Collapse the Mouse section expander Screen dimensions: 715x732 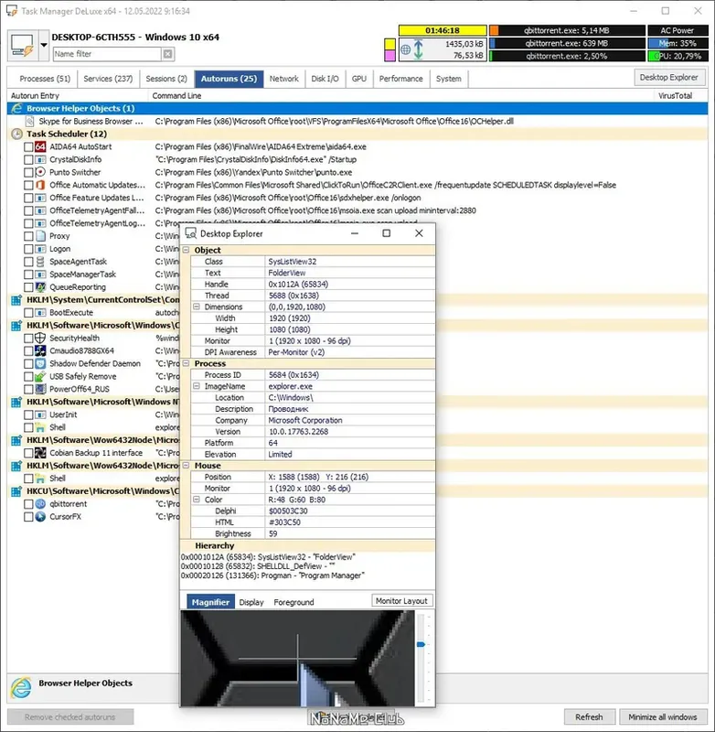pos(187,466)
